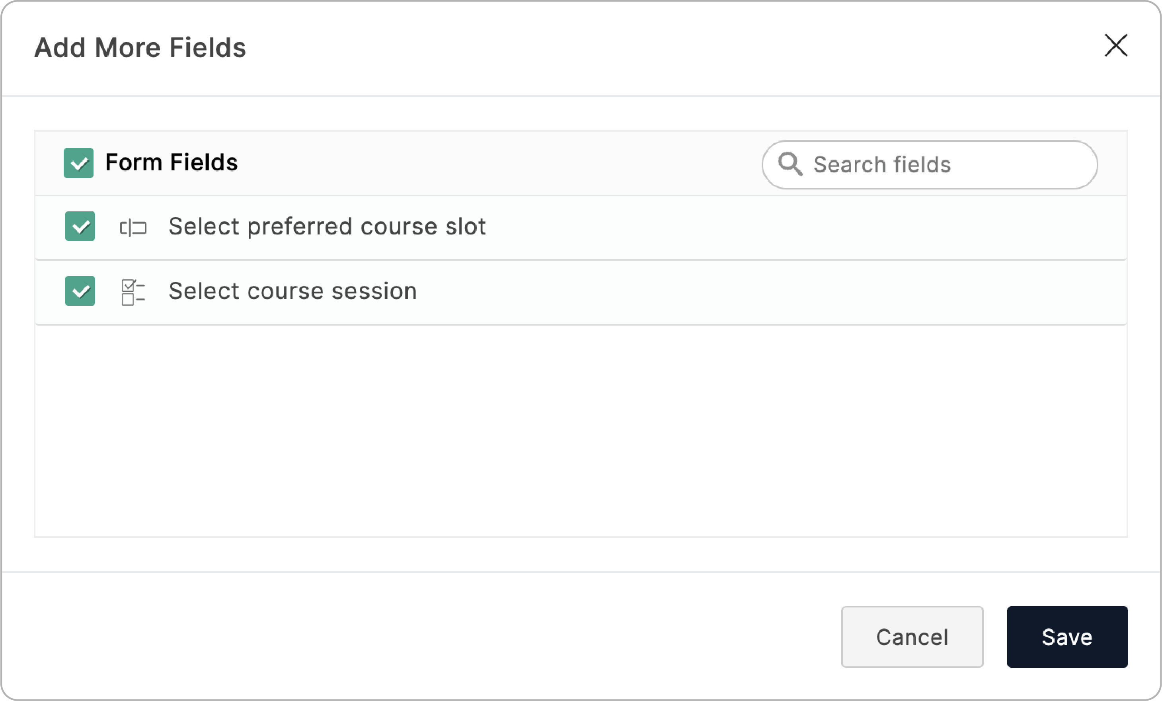This screenshot has height=701, width=1162.
Task: Click the Form Fields header label
Action: [171, 162]
